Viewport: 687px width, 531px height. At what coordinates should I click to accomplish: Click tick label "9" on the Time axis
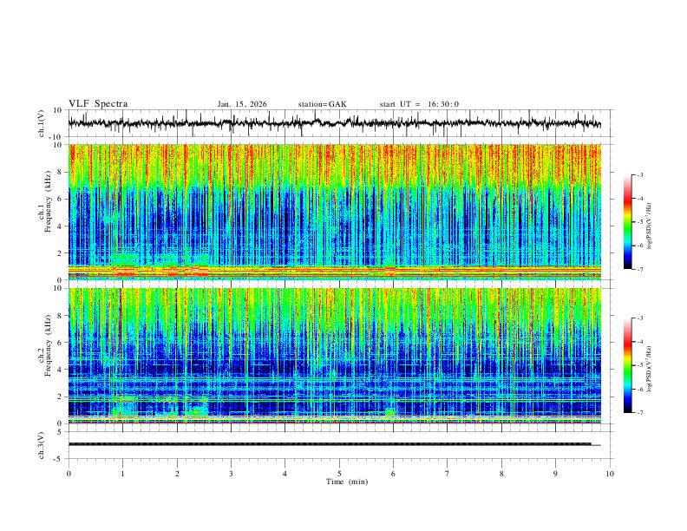point(555,474)
